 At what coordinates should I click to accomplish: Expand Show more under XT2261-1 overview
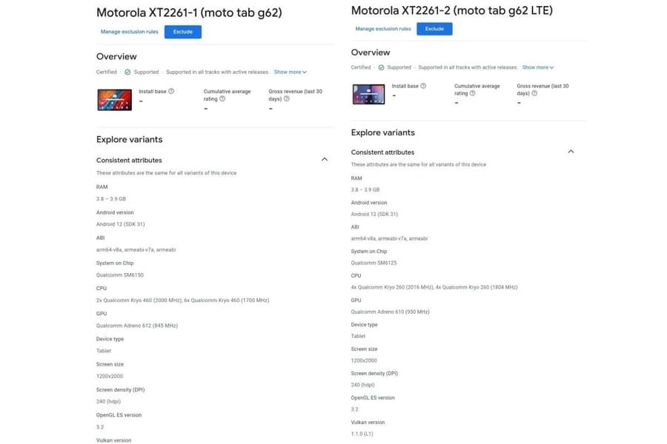[x=290, y=72]
